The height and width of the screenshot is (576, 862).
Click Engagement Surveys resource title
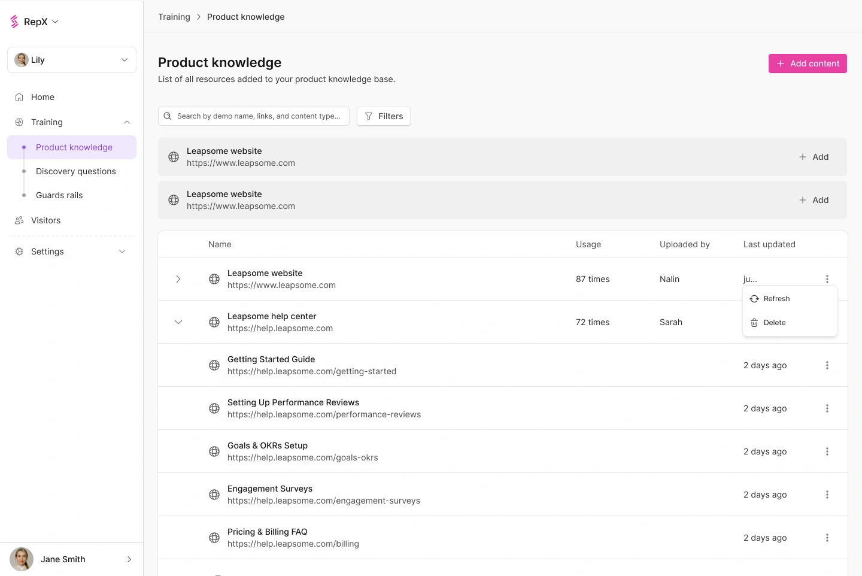(270, 489)
